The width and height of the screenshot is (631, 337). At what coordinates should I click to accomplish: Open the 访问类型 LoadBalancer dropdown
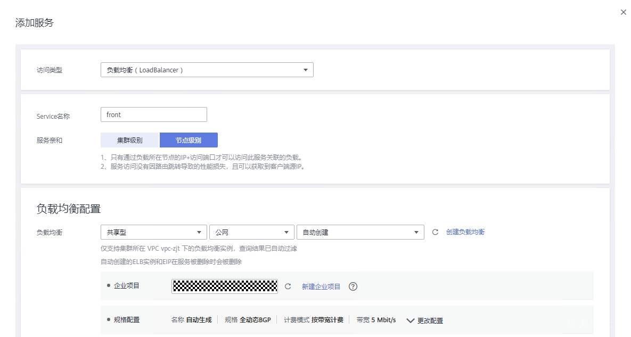(207, 70)
